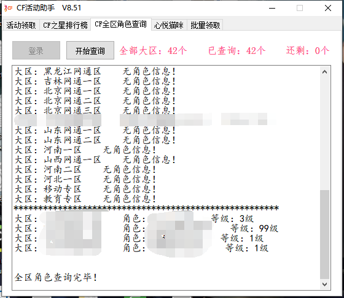Click the 还剩：0个 counter text

[308, 51]
